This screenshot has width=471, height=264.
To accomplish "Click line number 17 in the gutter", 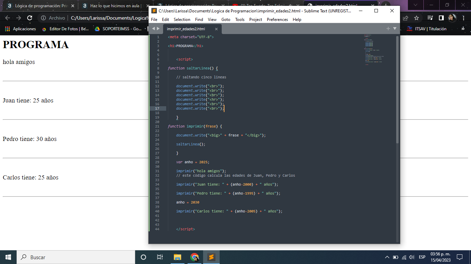I will coord(157,108).
